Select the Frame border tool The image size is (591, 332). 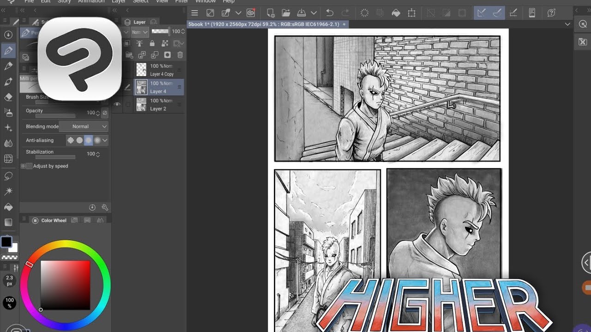(8, 159)
